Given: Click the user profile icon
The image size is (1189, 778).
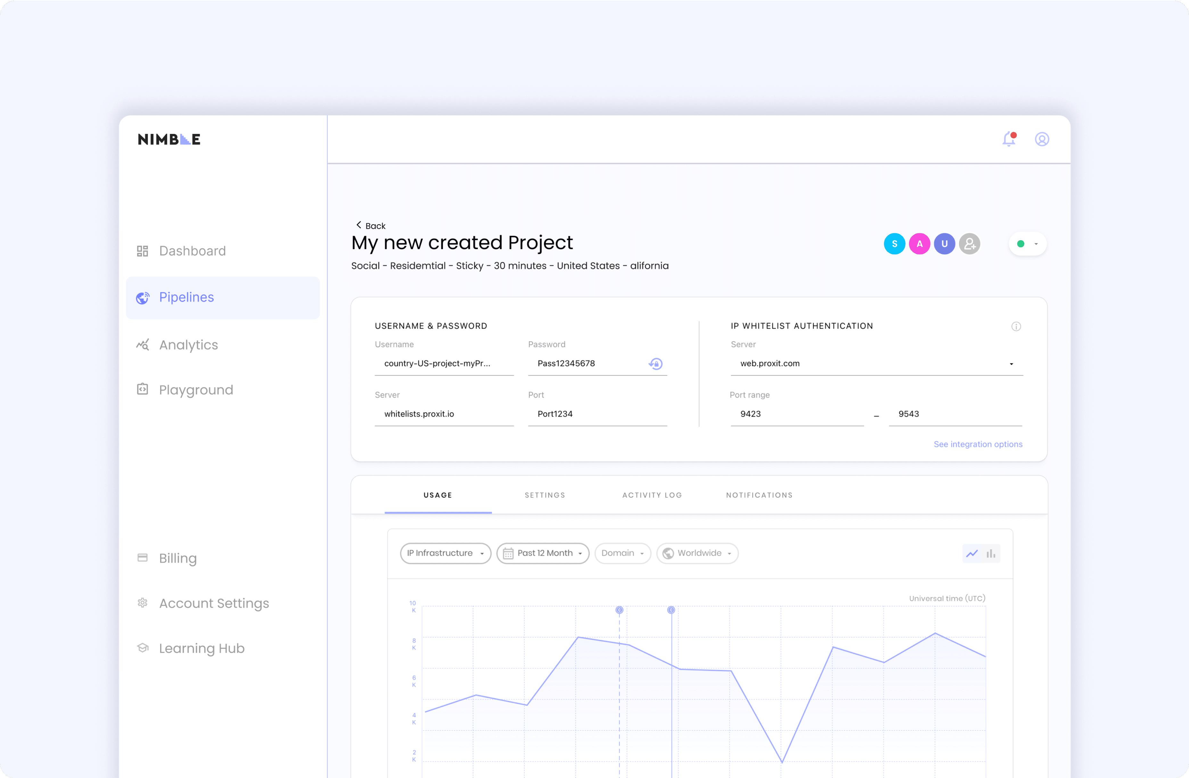Looking at the screenshot, I should 1042,139.
